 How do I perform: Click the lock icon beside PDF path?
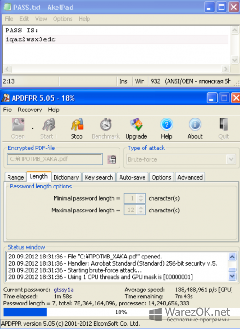pyautogui.click(x=112, y=159)
